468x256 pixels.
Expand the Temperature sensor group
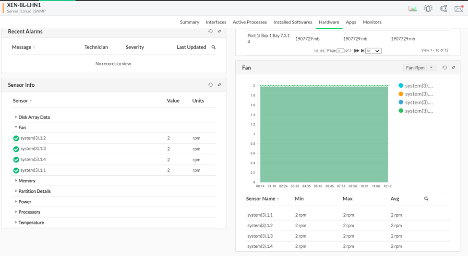[x=31, y=222]
